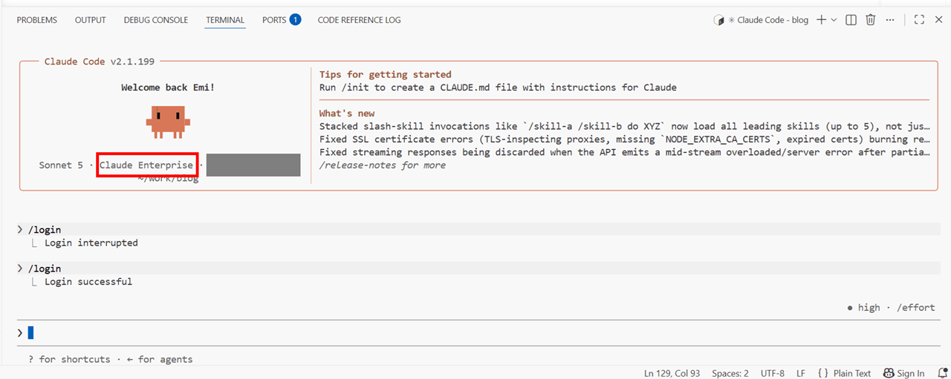Click the high /effort indicator
The height and width of the screenshot is (379, 951).
[x=891, y=307]
